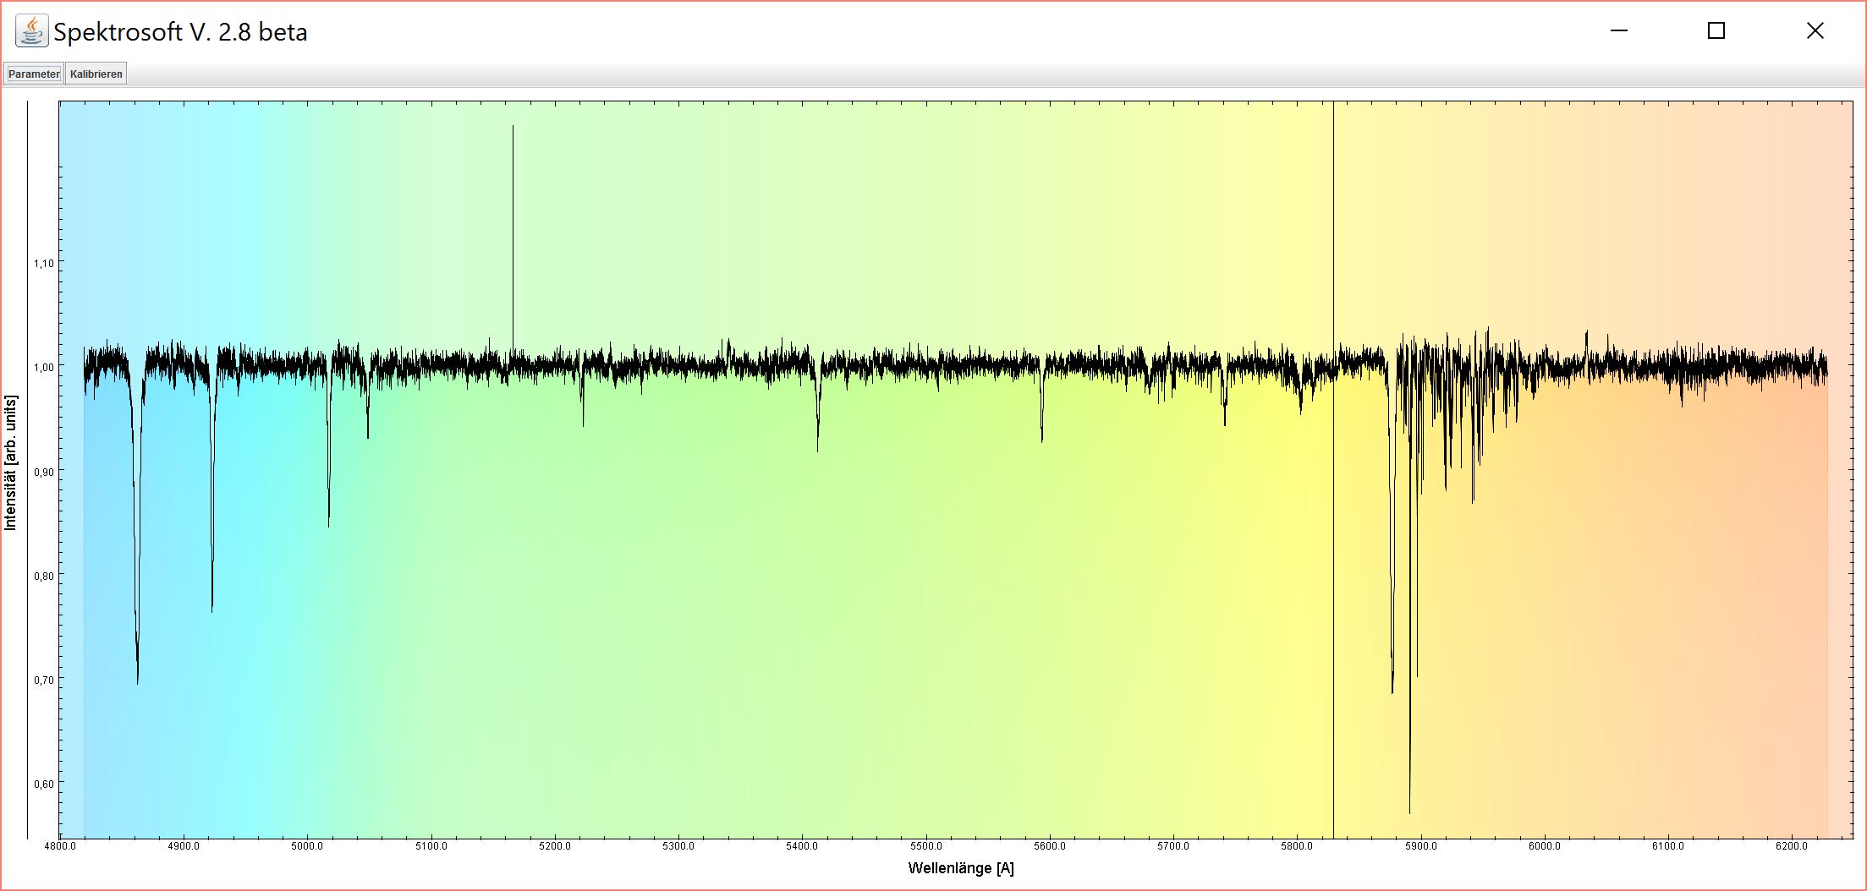This screenshot has height=891, width=1867.
Task: Close the Spektrosoft window
Action: 1815,31
